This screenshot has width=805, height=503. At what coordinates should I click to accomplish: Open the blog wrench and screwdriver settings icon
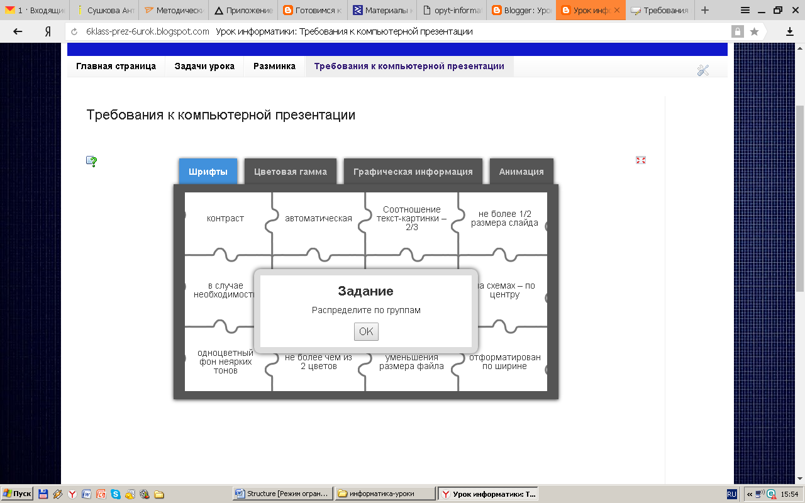coord(703,70)
